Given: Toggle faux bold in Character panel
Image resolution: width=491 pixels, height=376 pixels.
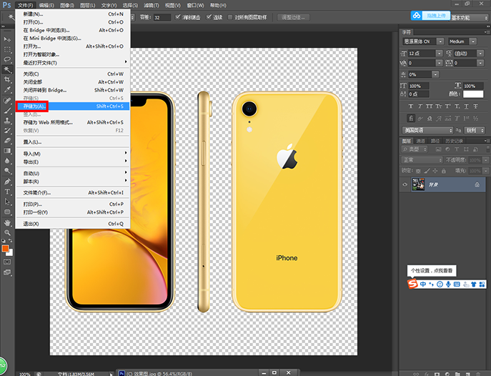Looking at the screenshot, I should click(411, 106).
